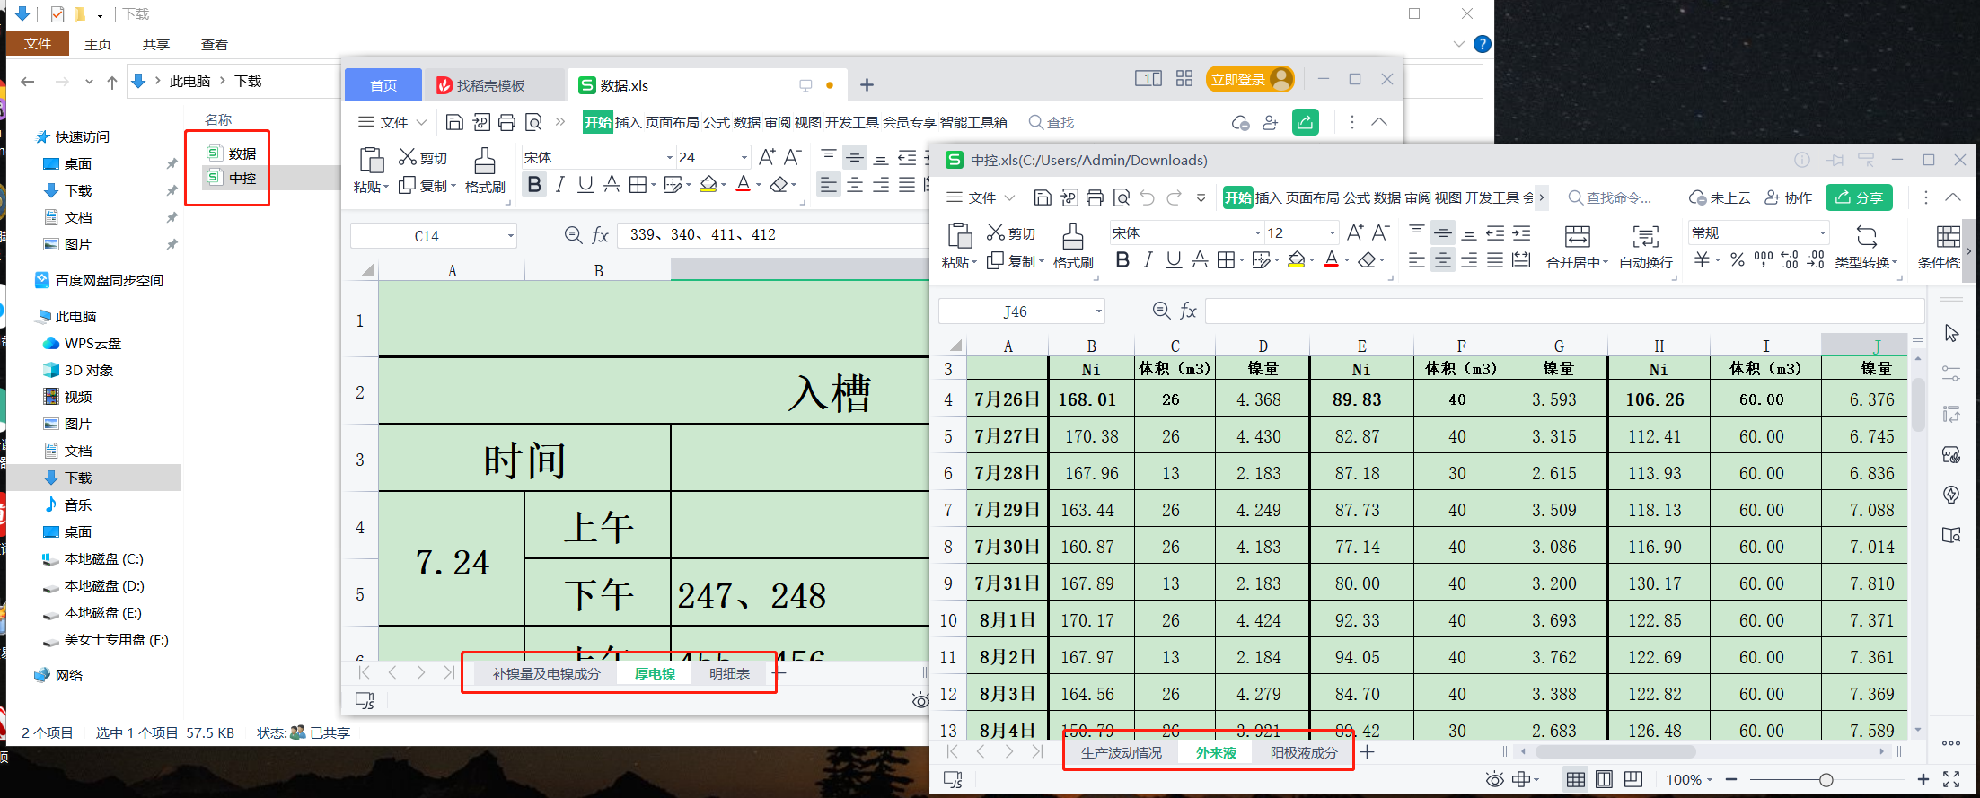Click the add sheet plus in 中控

(1367, 752)
